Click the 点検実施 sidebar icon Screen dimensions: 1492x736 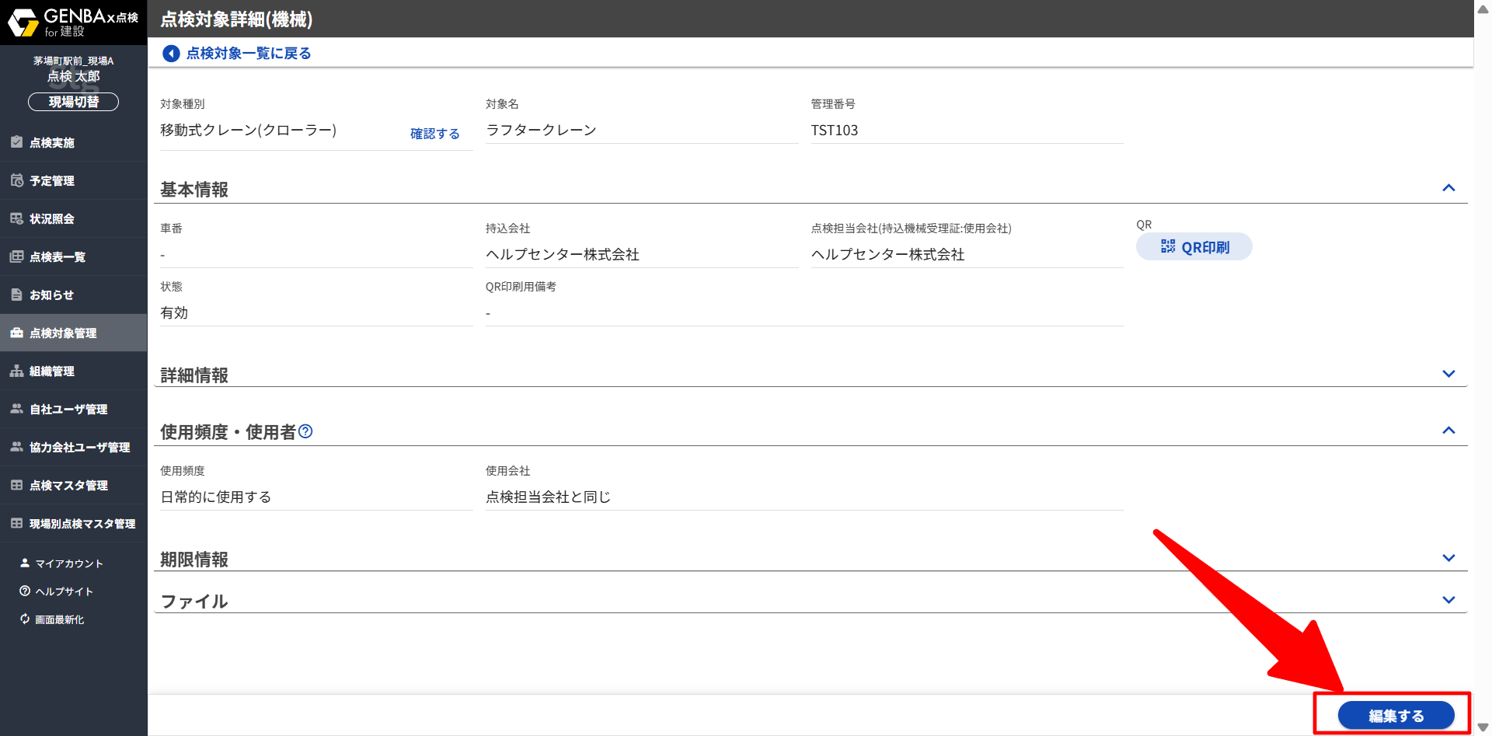click(16, 142)
